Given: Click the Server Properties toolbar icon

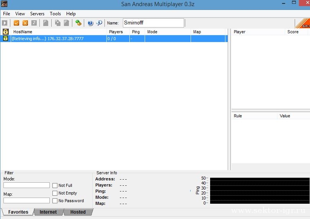Looking at the screenshot, I should click(67, 23).
